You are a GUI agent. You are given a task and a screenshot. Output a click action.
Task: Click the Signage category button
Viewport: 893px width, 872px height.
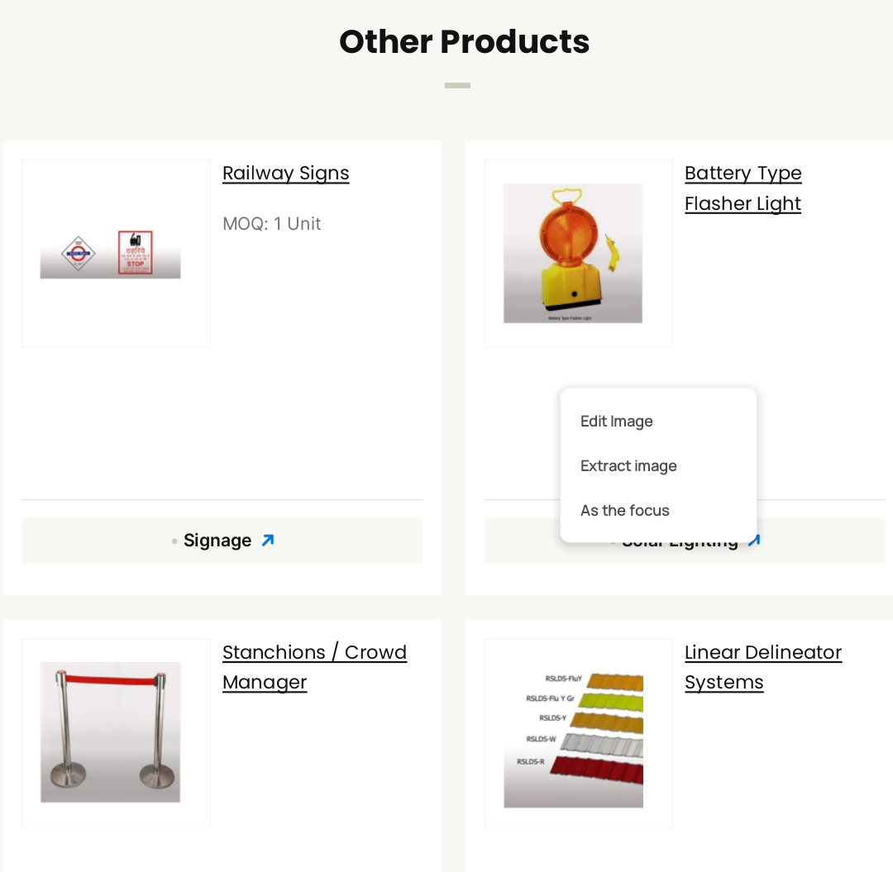point(217,541)
